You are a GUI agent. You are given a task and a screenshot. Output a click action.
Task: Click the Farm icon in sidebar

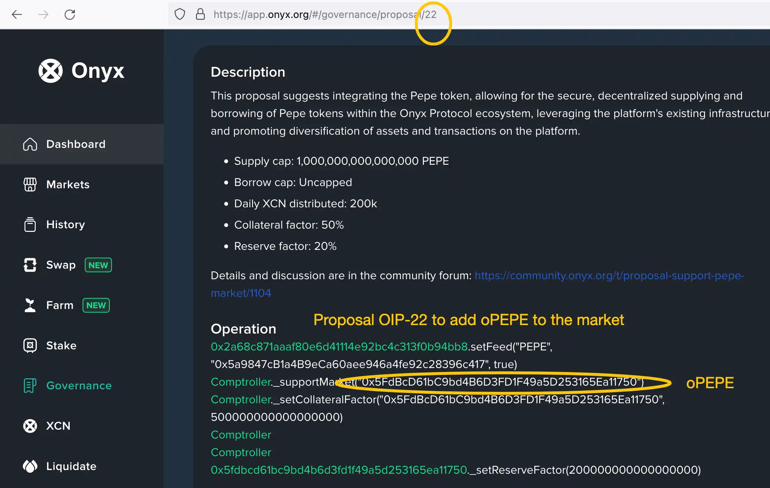30,305
